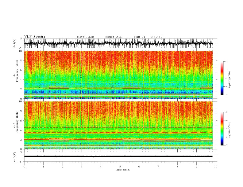Click the ch.3 voltage waveform trace
The height and width of the screenshot is (187, 243).
tap(118, 156)
